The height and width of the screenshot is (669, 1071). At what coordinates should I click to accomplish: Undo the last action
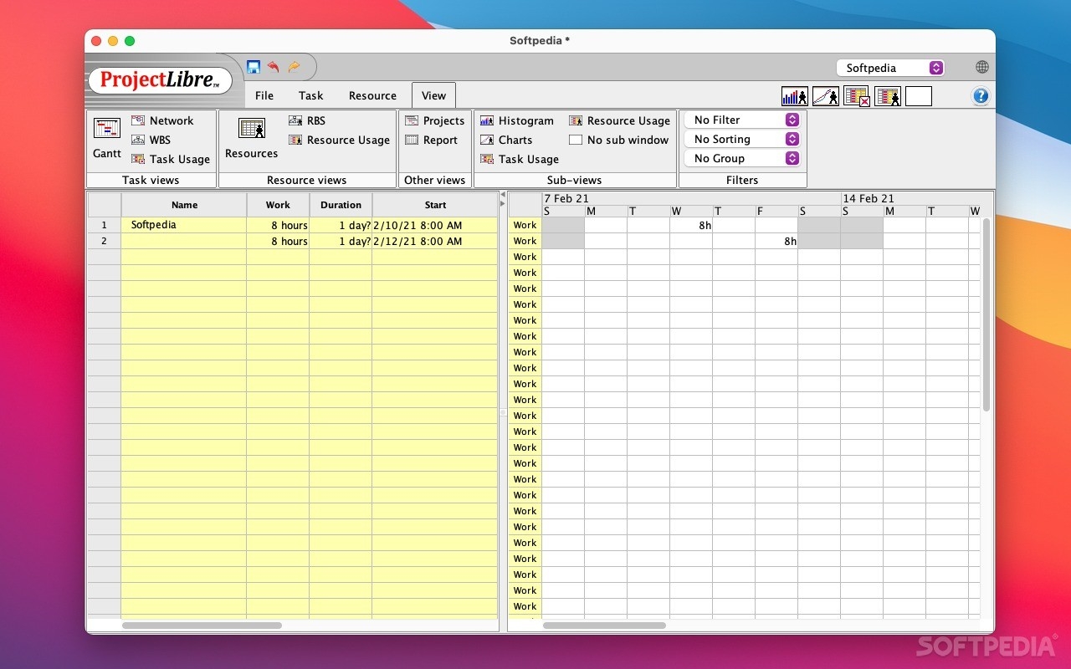coord(274,67)
